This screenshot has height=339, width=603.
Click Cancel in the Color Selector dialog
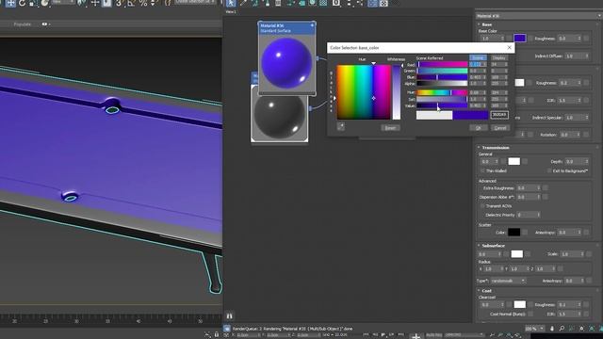500,128
